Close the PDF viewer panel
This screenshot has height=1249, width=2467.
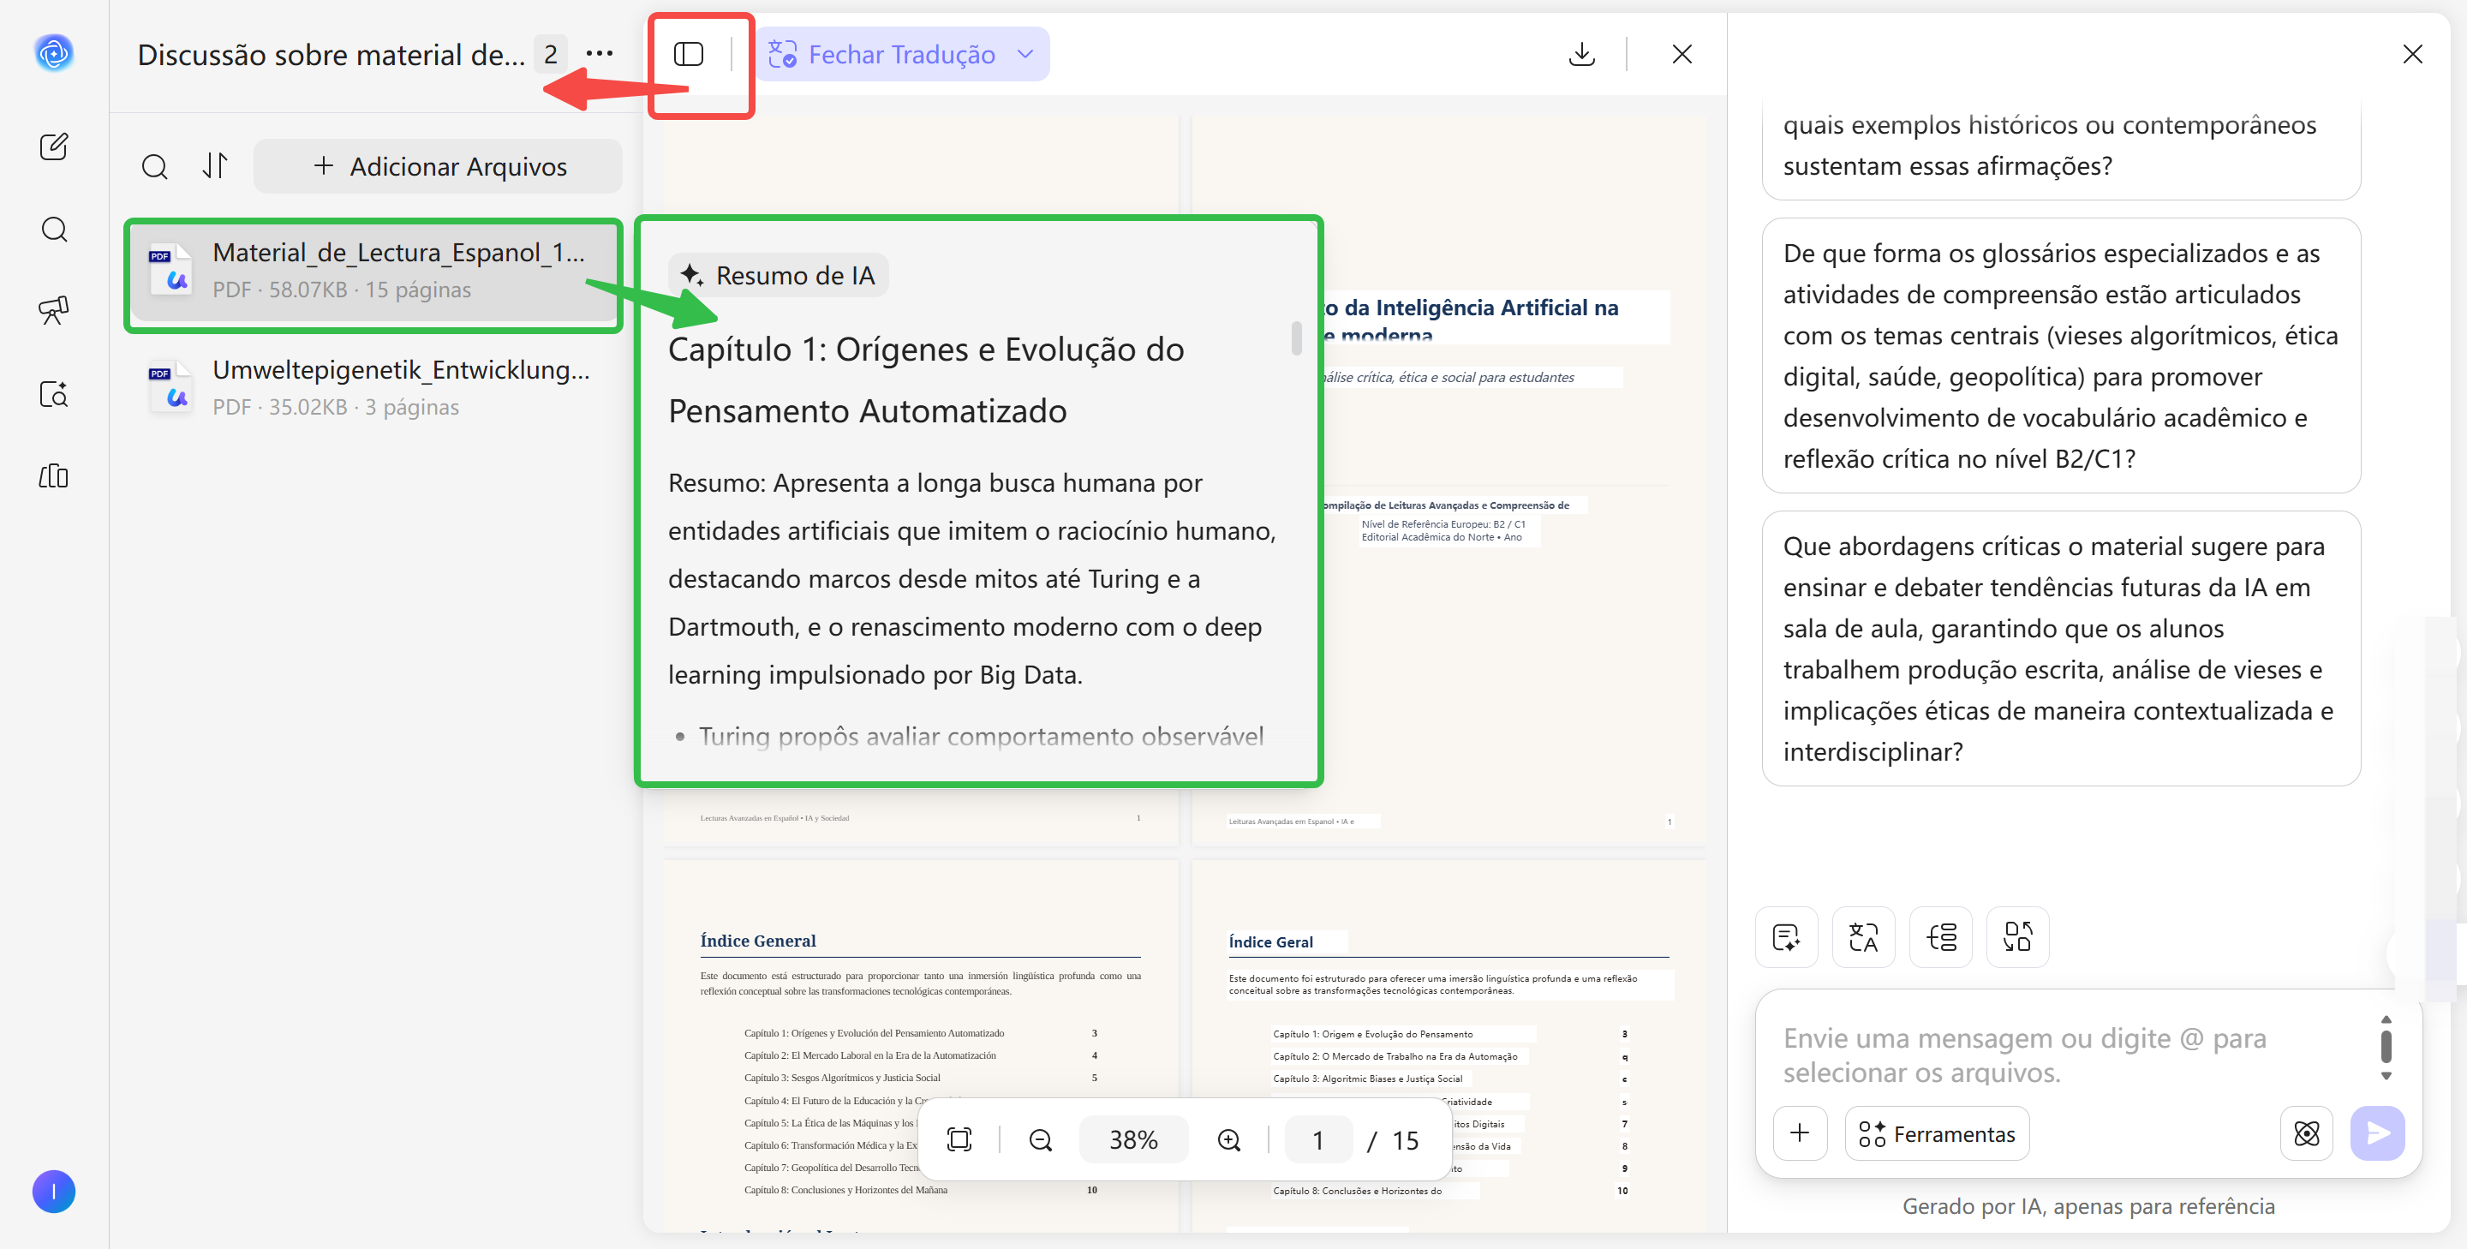[x=1682, y=55]
